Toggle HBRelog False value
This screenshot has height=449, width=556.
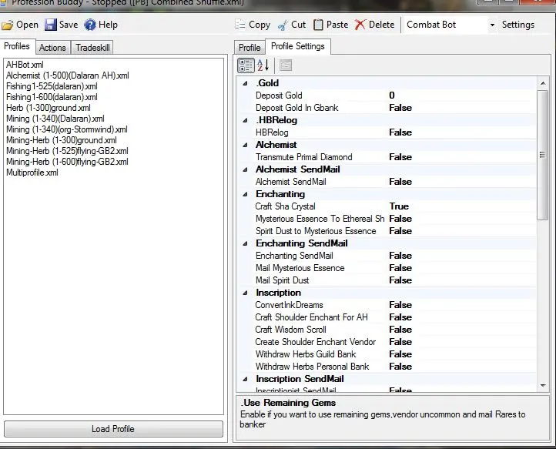pyautogui.click(x=400, y=132)
